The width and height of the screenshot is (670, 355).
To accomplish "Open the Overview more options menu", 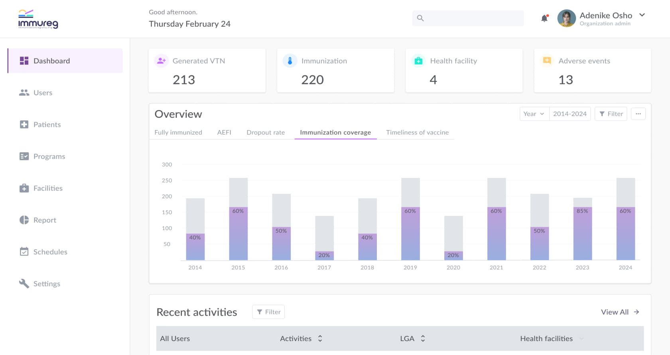I will (638, 114).
